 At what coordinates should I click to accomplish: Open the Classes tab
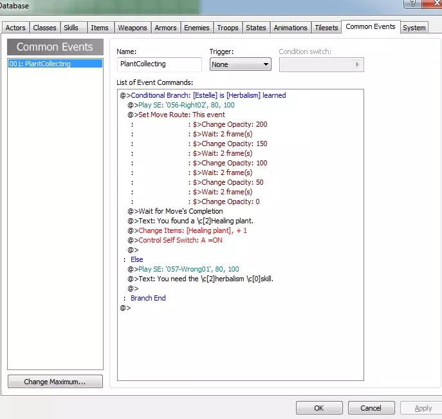click(x=44, y=28)
